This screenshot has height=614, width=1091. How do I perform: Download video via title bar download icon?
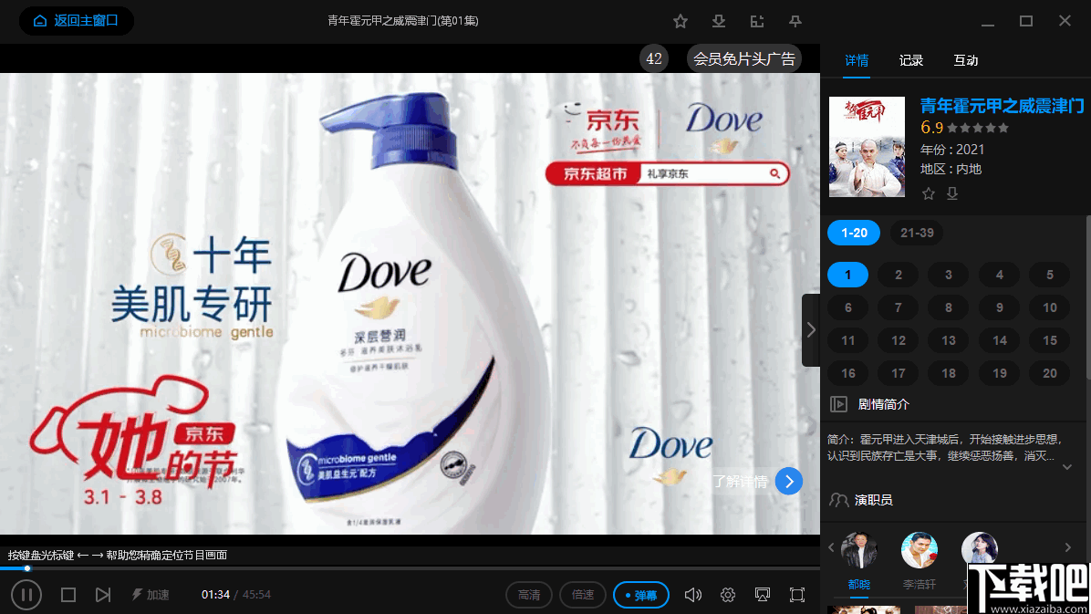(719, 22)
